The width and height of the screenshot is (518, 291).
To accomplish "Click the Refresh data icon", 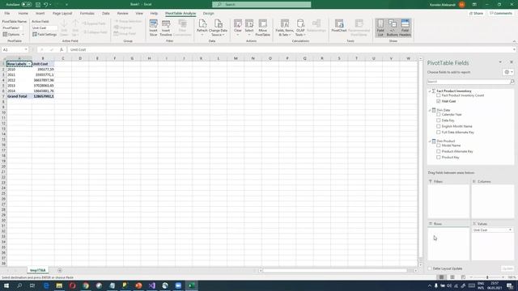I will pyautogui.click(x=202, y=27).
